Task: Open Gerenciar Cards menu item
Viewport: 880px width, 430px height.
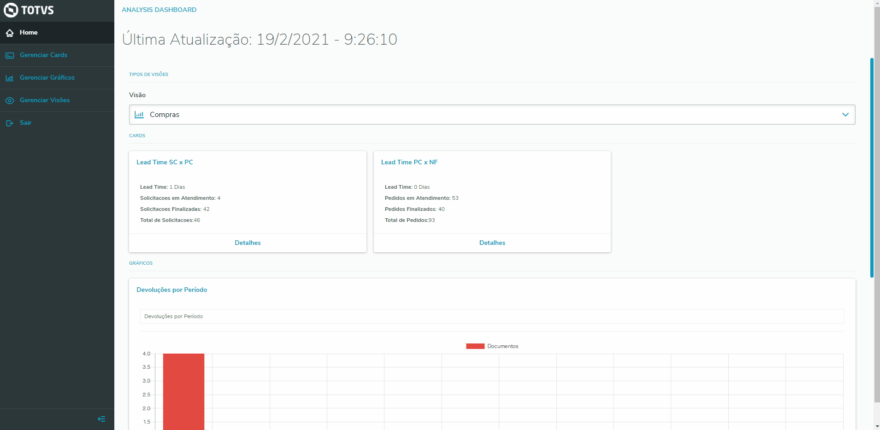Action: (x=57, y=55)
